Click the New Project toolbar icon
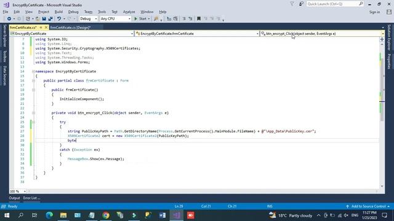The image size is (394, 221). pos(28,19)
